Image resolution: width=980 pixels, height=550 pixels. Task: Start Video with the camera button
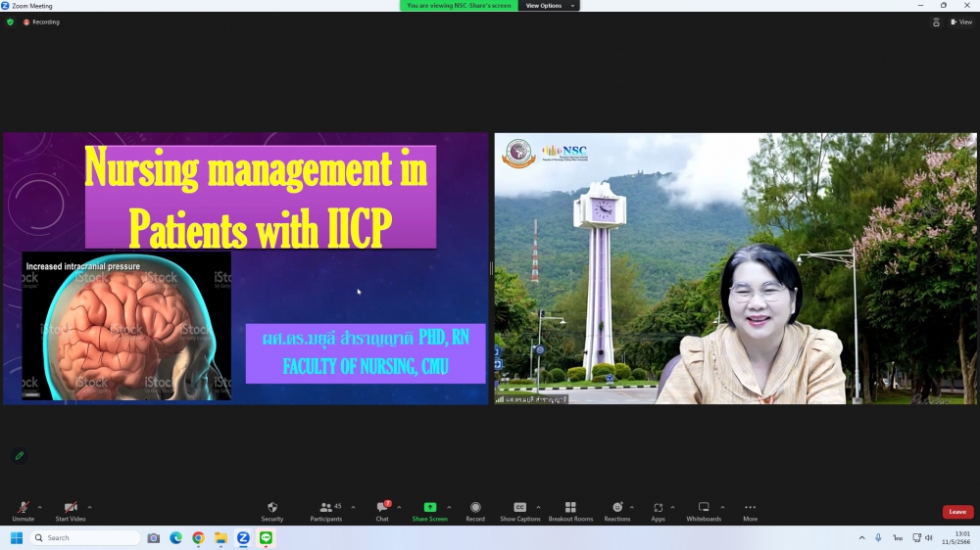click(70, 508)
